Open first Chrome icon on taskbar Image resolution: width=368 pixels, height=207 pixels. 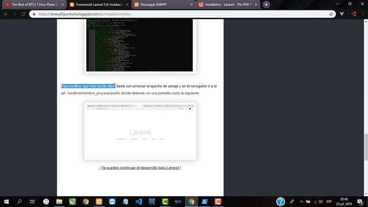tap(86, 202)
